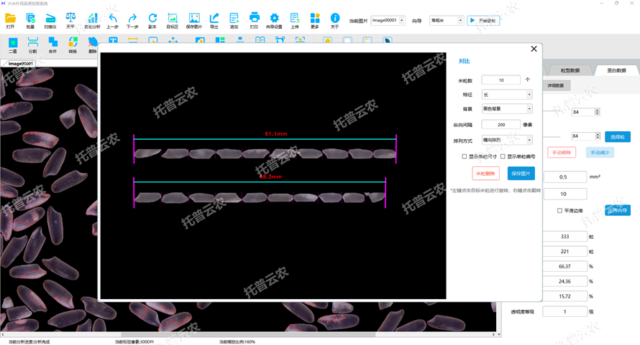The height and width of the screenshot is (345, 640).
Task: Click the red 米粒删除 button
Action: pyautogui.click(x=485, y=174)
